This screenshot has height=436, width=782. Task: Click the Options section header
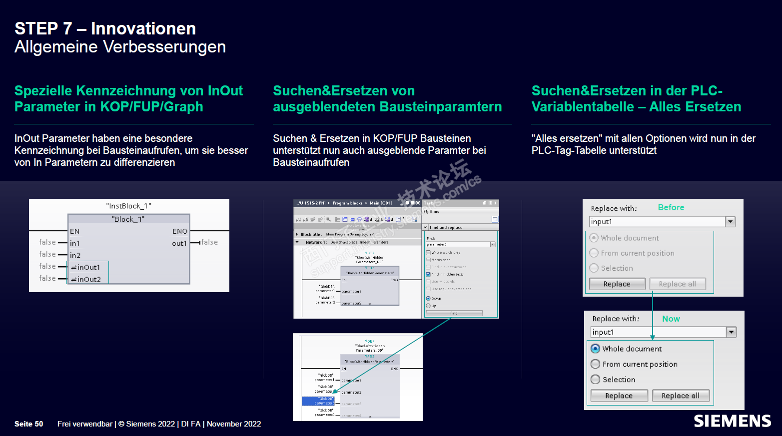click(432, 212)
